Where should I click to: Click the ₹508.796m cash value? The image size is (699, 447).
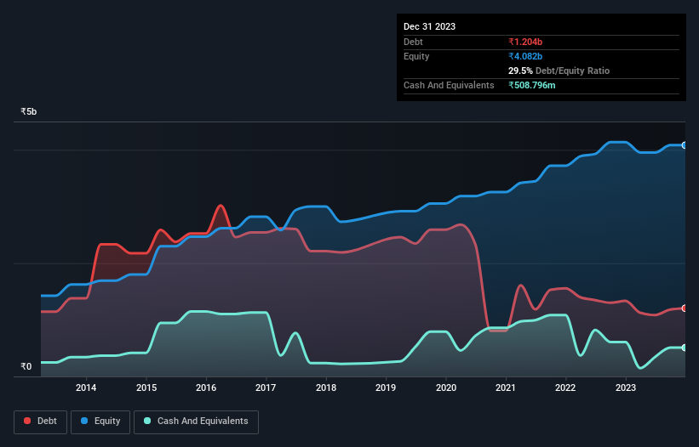pyautogui.click(x=532, y=85)
